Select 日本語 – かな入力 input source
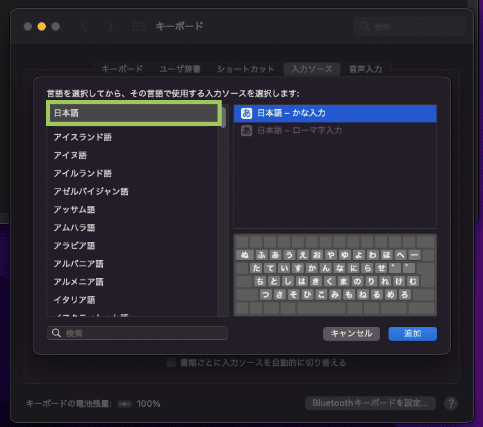 click(x=335, y=113)
